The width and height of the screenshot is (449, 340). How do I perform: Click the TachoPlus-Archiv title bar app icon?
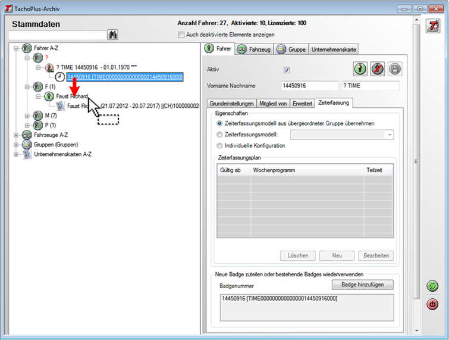(8, 8)
